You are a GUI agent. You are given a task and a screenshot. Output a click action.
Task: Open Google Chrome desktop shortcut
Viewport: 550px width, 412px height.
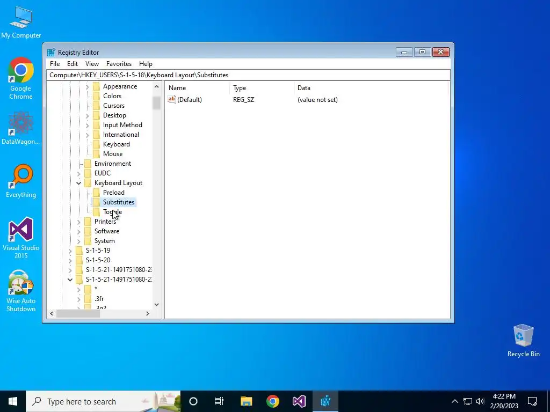click(x=21, y=78)
